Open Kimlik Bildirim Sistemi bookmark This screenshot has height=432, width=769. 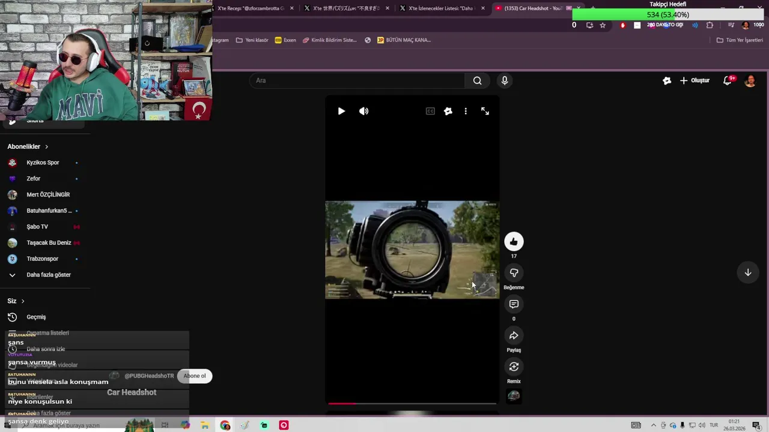tap(330, 40)
